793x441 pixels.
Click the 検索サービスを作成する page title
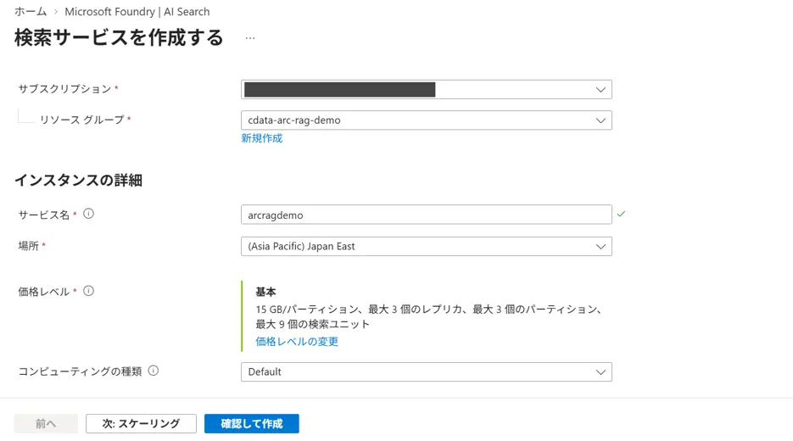click(119, 38)
